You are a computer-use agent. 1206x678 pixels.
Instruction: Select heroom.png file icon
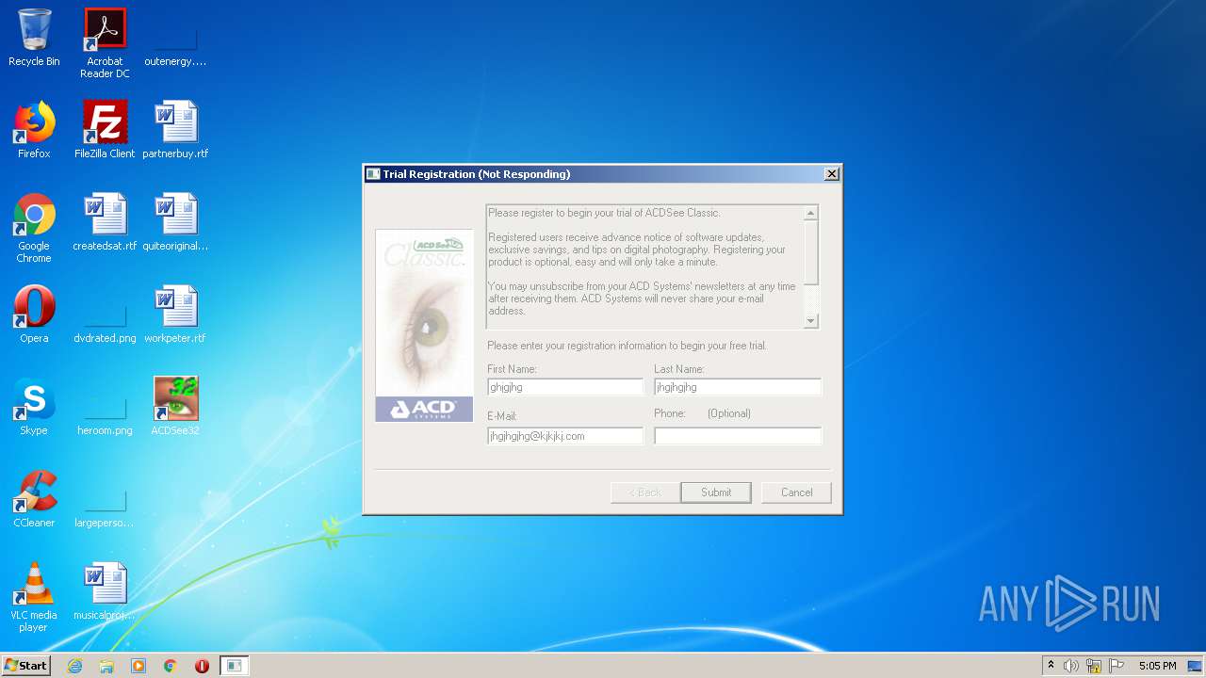[105, 416]
